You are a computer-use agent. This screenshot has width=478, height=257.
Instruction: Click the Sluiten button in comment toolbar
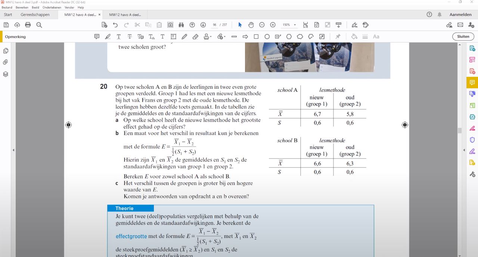click(x=463, y=37)
